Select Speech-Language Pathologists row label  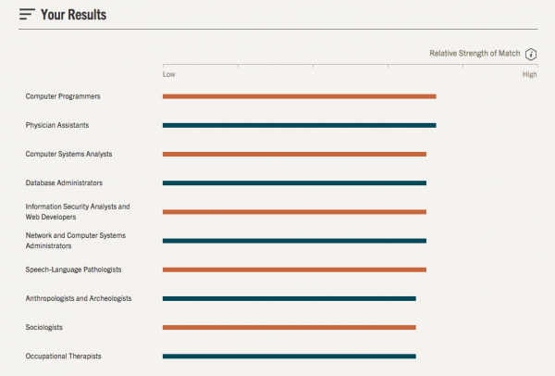(73, 269)
